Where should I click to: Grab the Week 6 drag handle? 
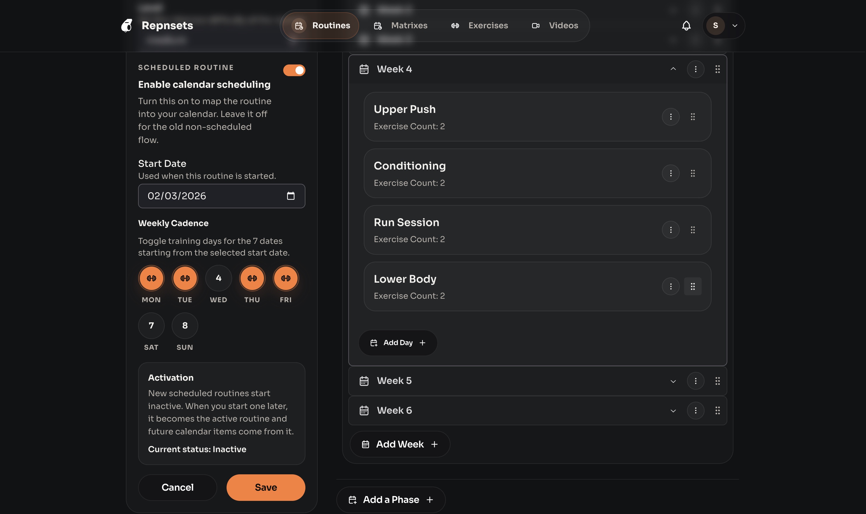pyautogui.click(x=717, y=410)
